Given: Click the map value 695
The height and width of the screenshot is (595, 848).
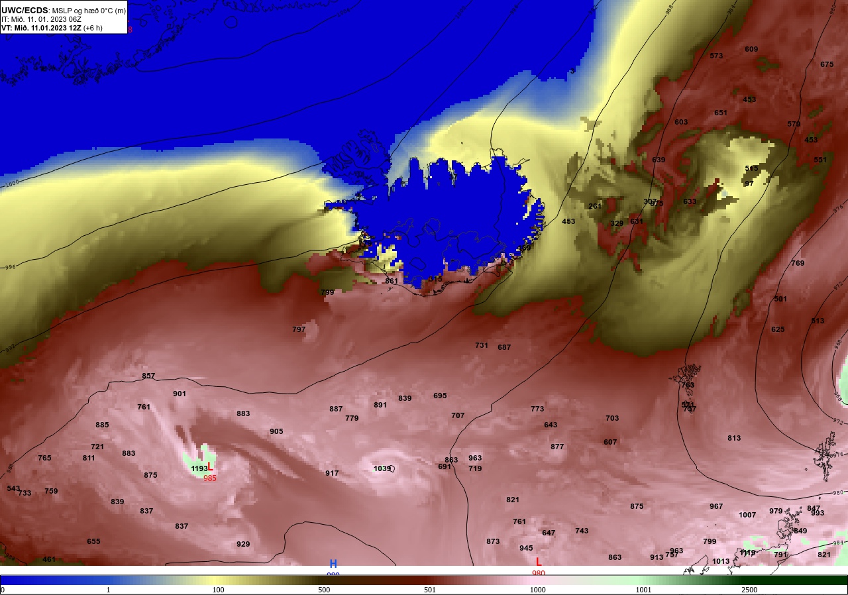Looking at the screenshot, I should coord(440,396).
